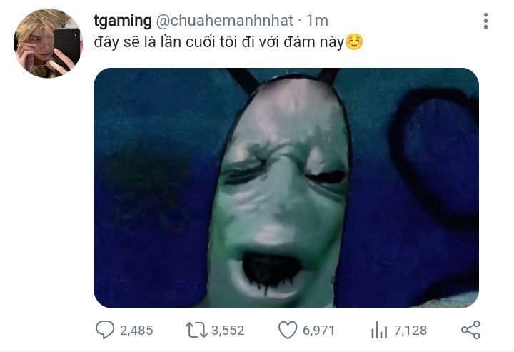Screen dimensions: 514x352
Task: Click the open mouth of the masked face
Action: point(271,270)
